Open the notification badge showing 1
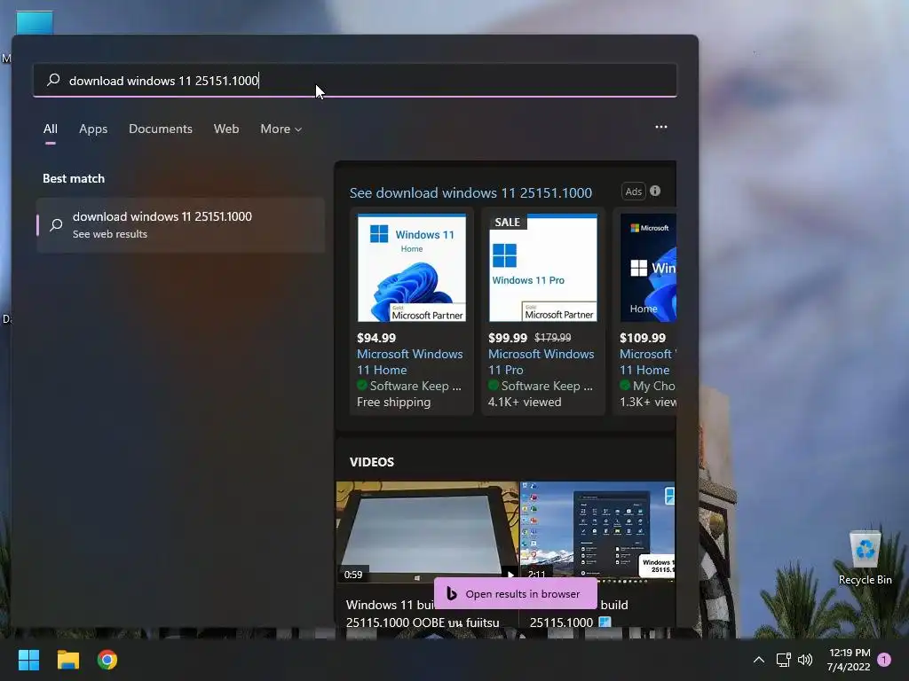Image resolution: width=909 pixels, height=681 pixels. pos(884,660)
